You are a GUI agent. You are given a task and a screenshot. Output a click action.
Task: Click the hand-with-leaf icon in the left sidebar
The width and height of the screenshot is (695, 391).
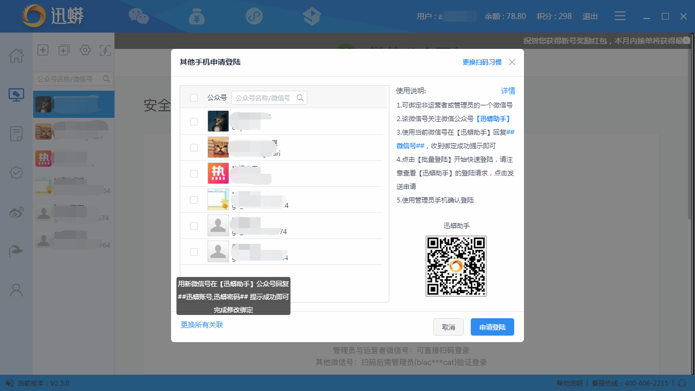pyautogui.click(x=16, y=251)
